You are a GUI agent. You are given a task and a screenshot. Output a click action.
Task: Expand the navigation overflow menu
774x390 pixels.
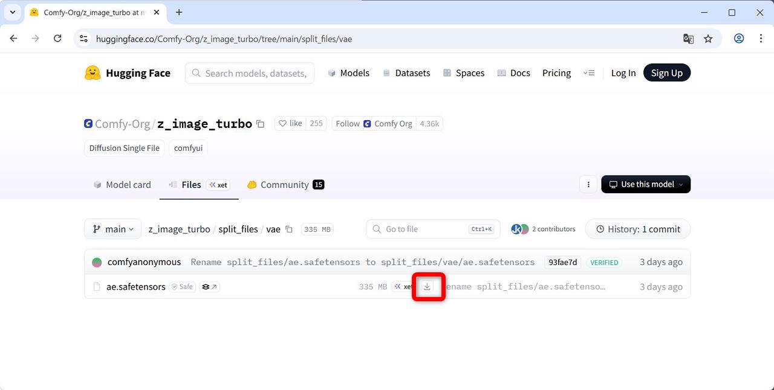[x=589, y=73]
